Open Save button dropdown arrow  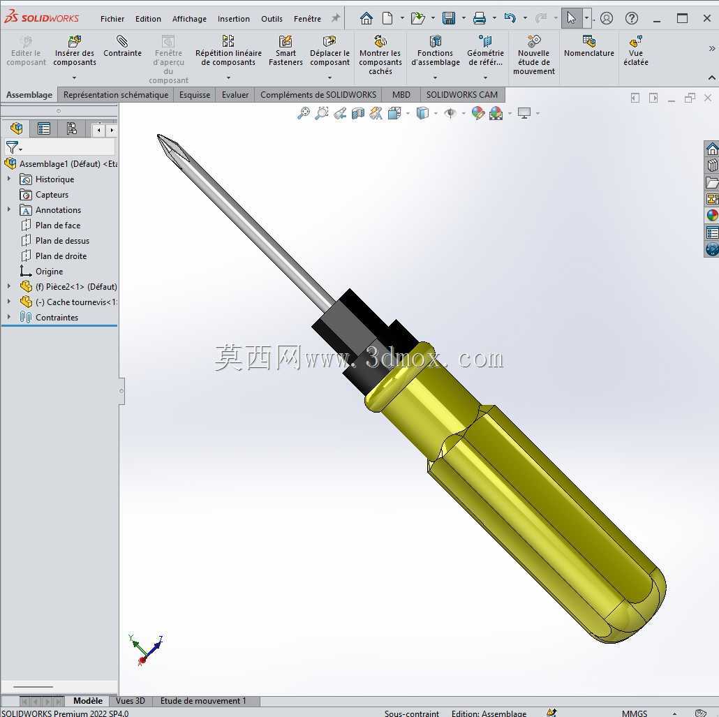464,18
